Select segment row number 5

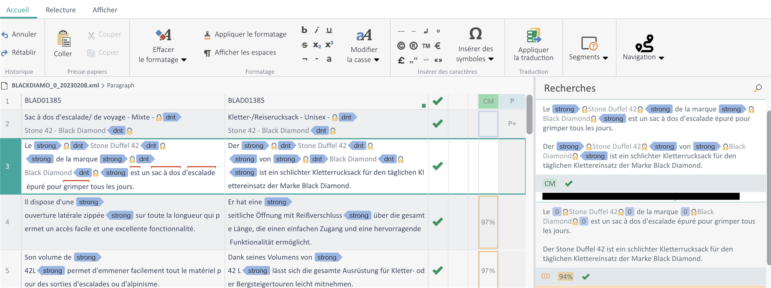point(7,270)
